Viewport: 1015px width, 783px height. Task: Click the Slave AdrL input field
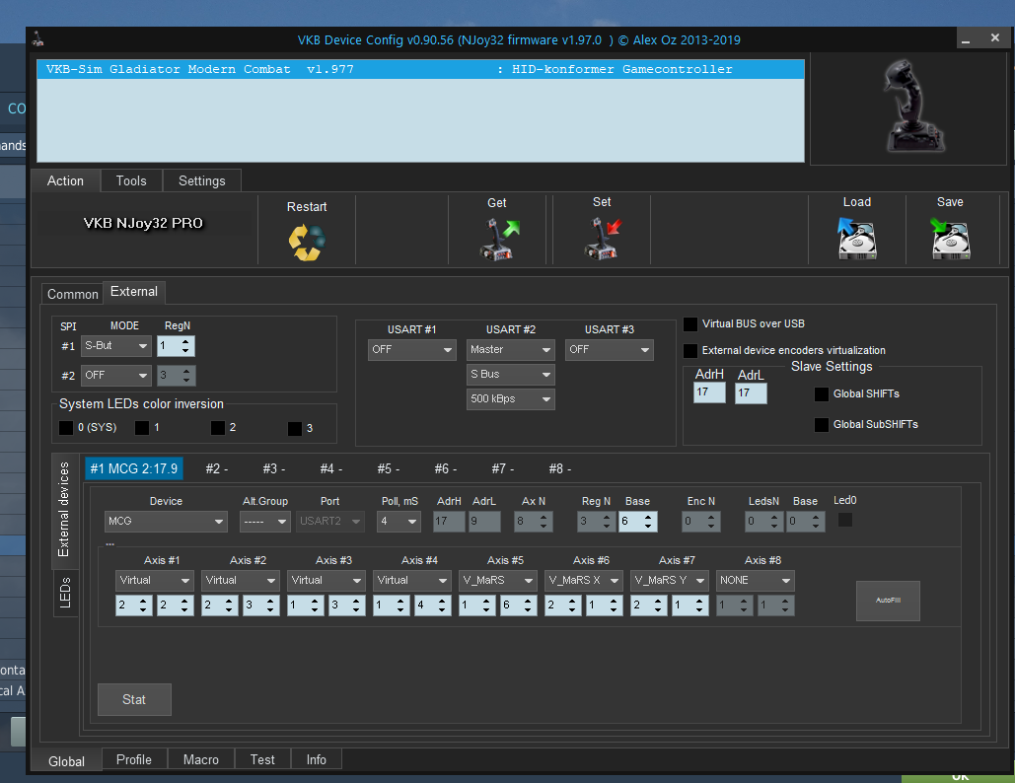[x=751, y=393]
